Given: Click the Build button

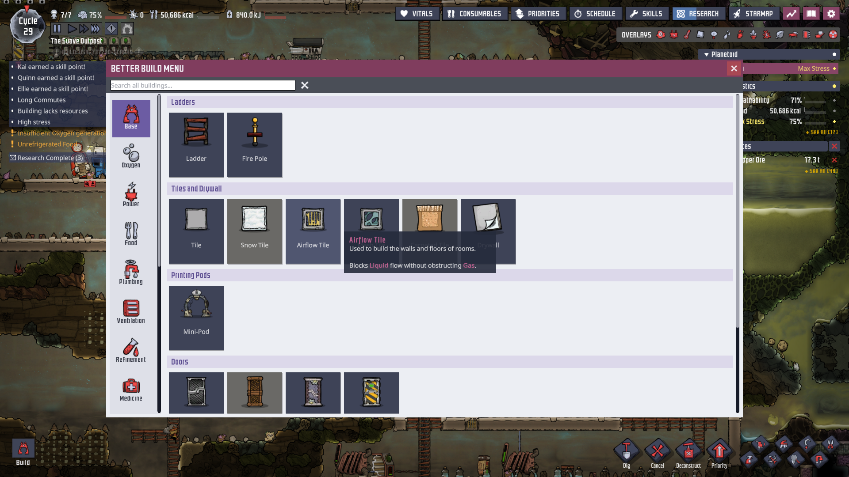Looking at the screenshot, I should pos(23,453).
